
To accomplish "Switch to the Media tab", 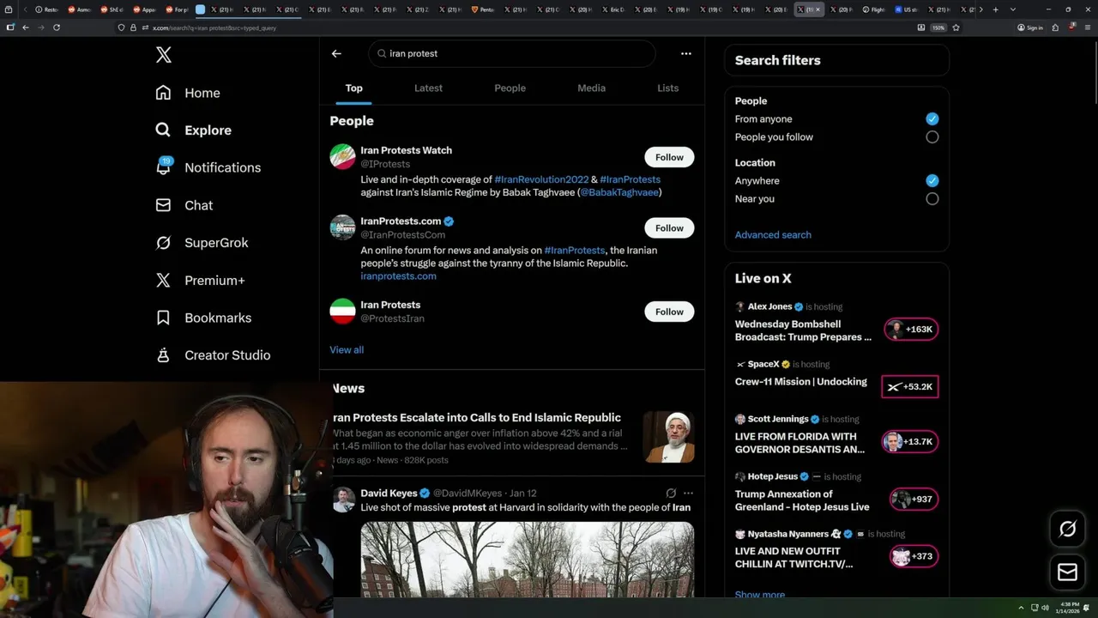I will click(x=591, y=88).
